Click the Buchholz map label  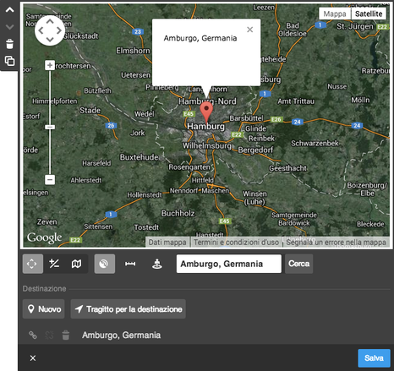(x=178, y=213)
